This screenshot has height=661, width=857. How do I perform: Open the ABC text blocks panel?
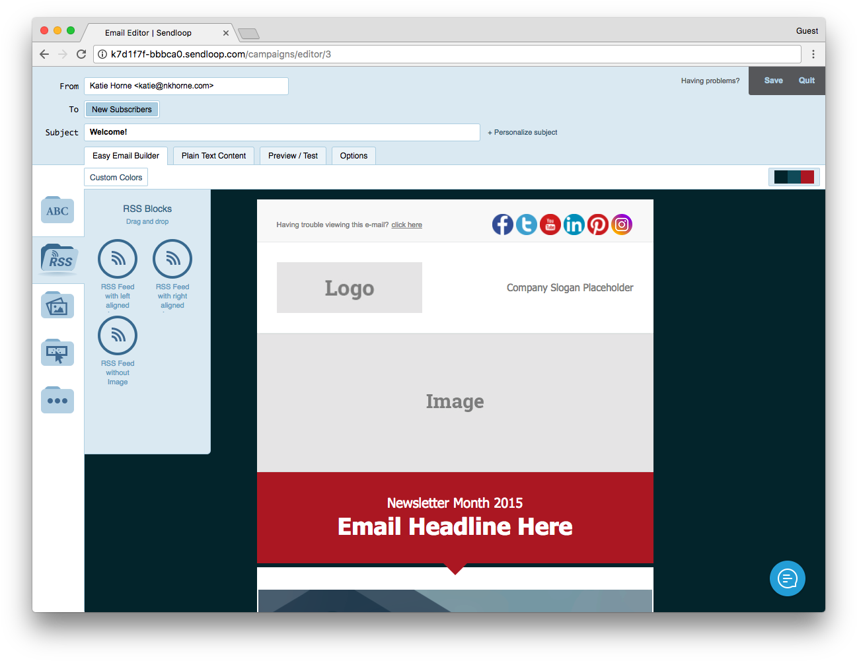point(57,210)
